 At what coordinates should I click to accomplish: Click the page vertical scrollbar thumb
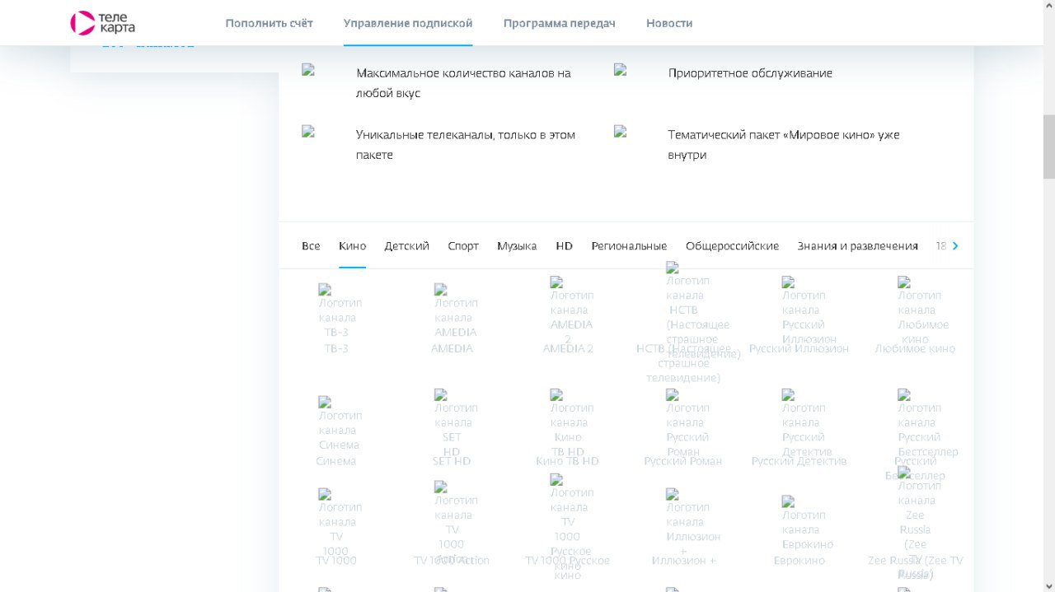tap(1048, 147)
